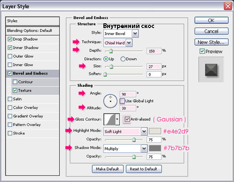Select the Texture settings row
Viewport: 234px width, 182px height.
(x=35, y=91)
